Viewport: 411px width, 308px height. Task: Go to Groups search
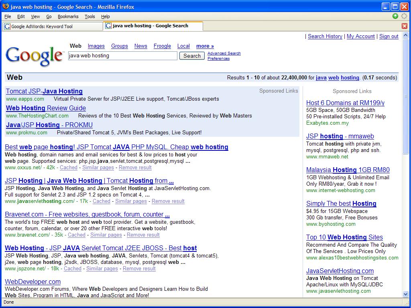point(120,46)
